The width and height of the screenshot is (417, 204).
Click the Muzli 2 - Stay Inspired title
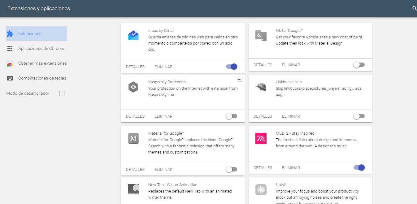(x=295, y=133)
